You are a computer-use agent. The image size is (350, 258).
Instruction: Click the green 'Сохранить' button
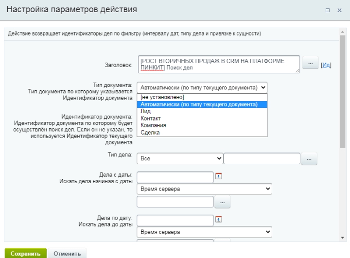[25, 254]
